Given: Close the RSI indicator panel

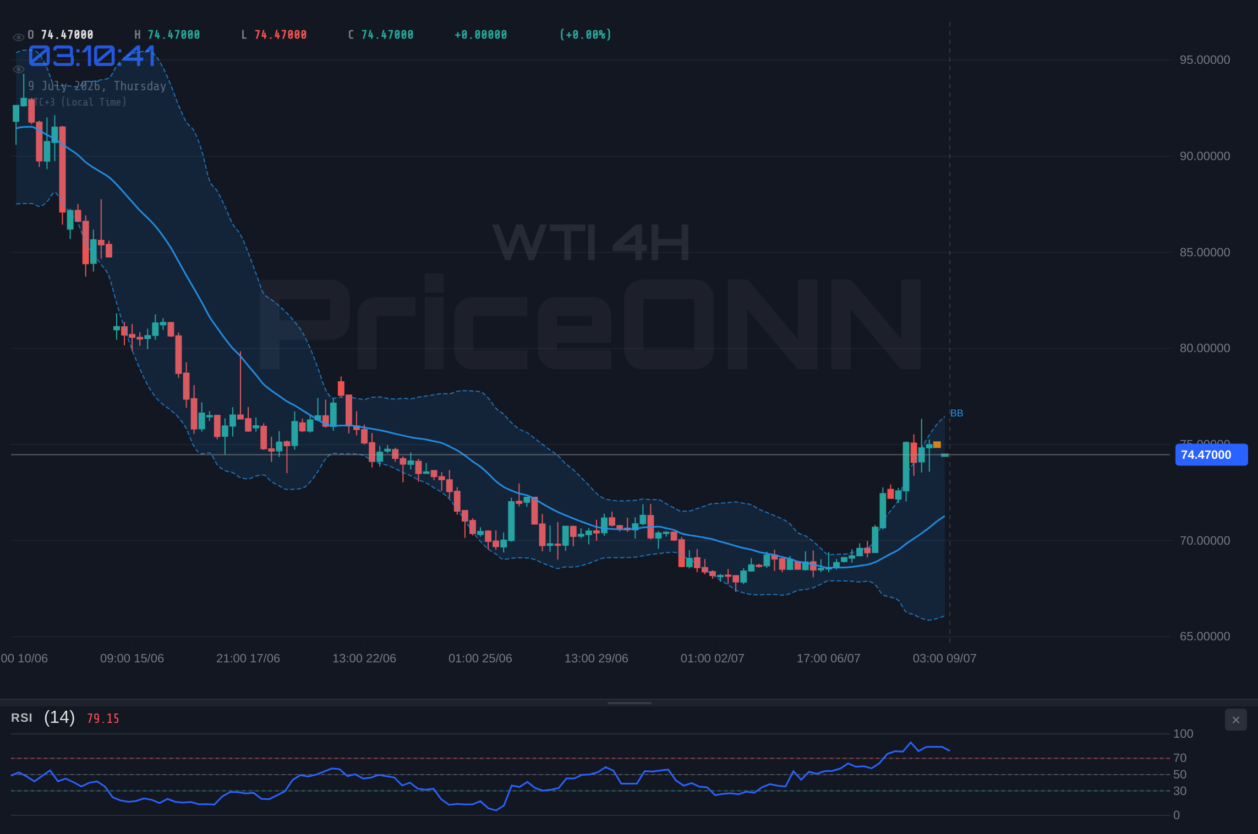Looking at the screenshot, I should click(x=1235, y=720).
